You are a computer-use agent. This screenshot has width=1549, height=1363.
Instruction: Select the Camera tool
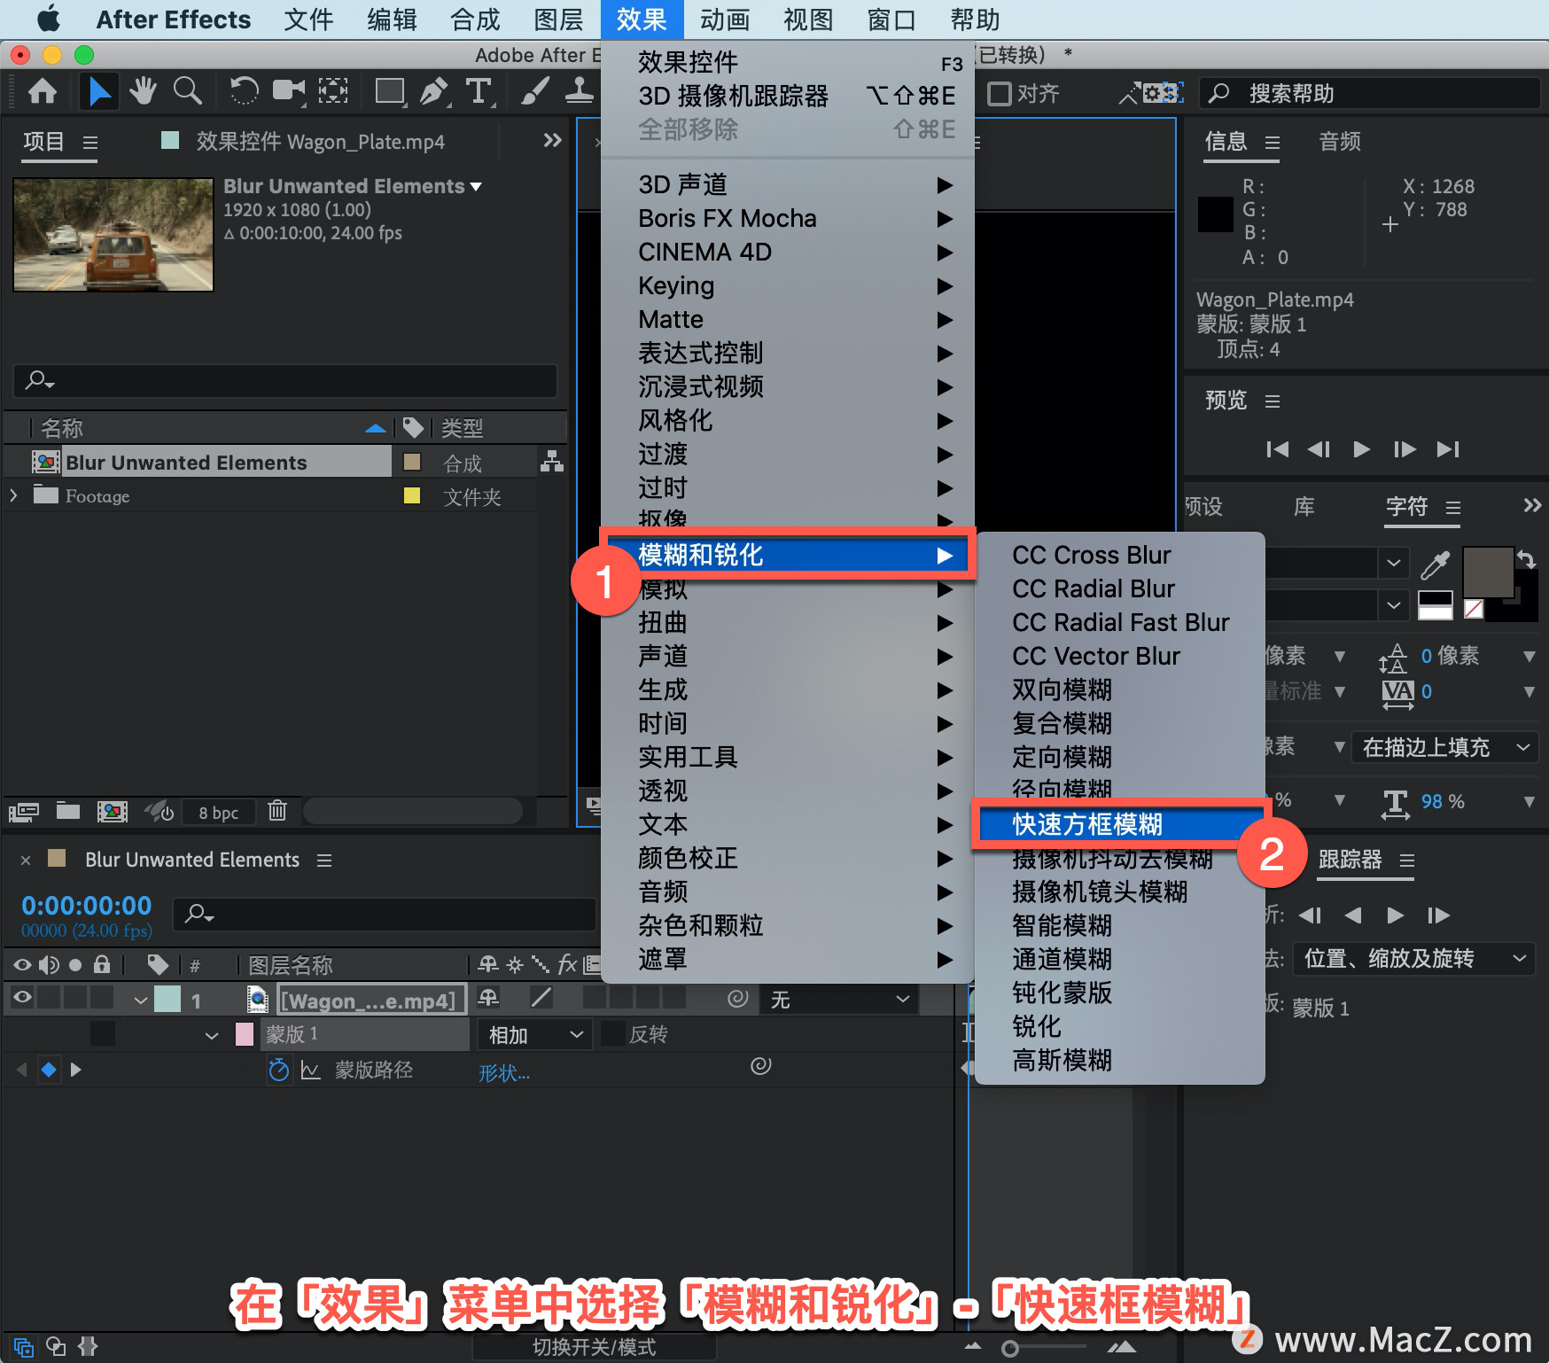point(289,91)
